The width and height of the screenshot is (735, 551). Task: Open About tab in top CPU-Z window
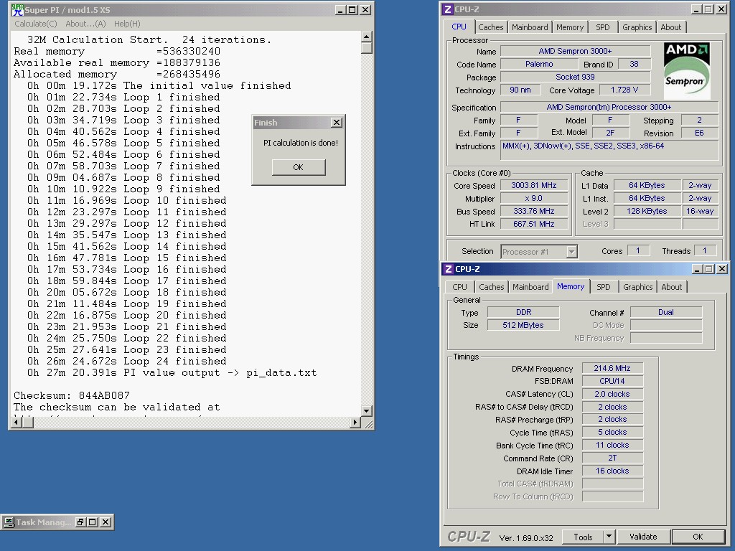tap(671, 27)
